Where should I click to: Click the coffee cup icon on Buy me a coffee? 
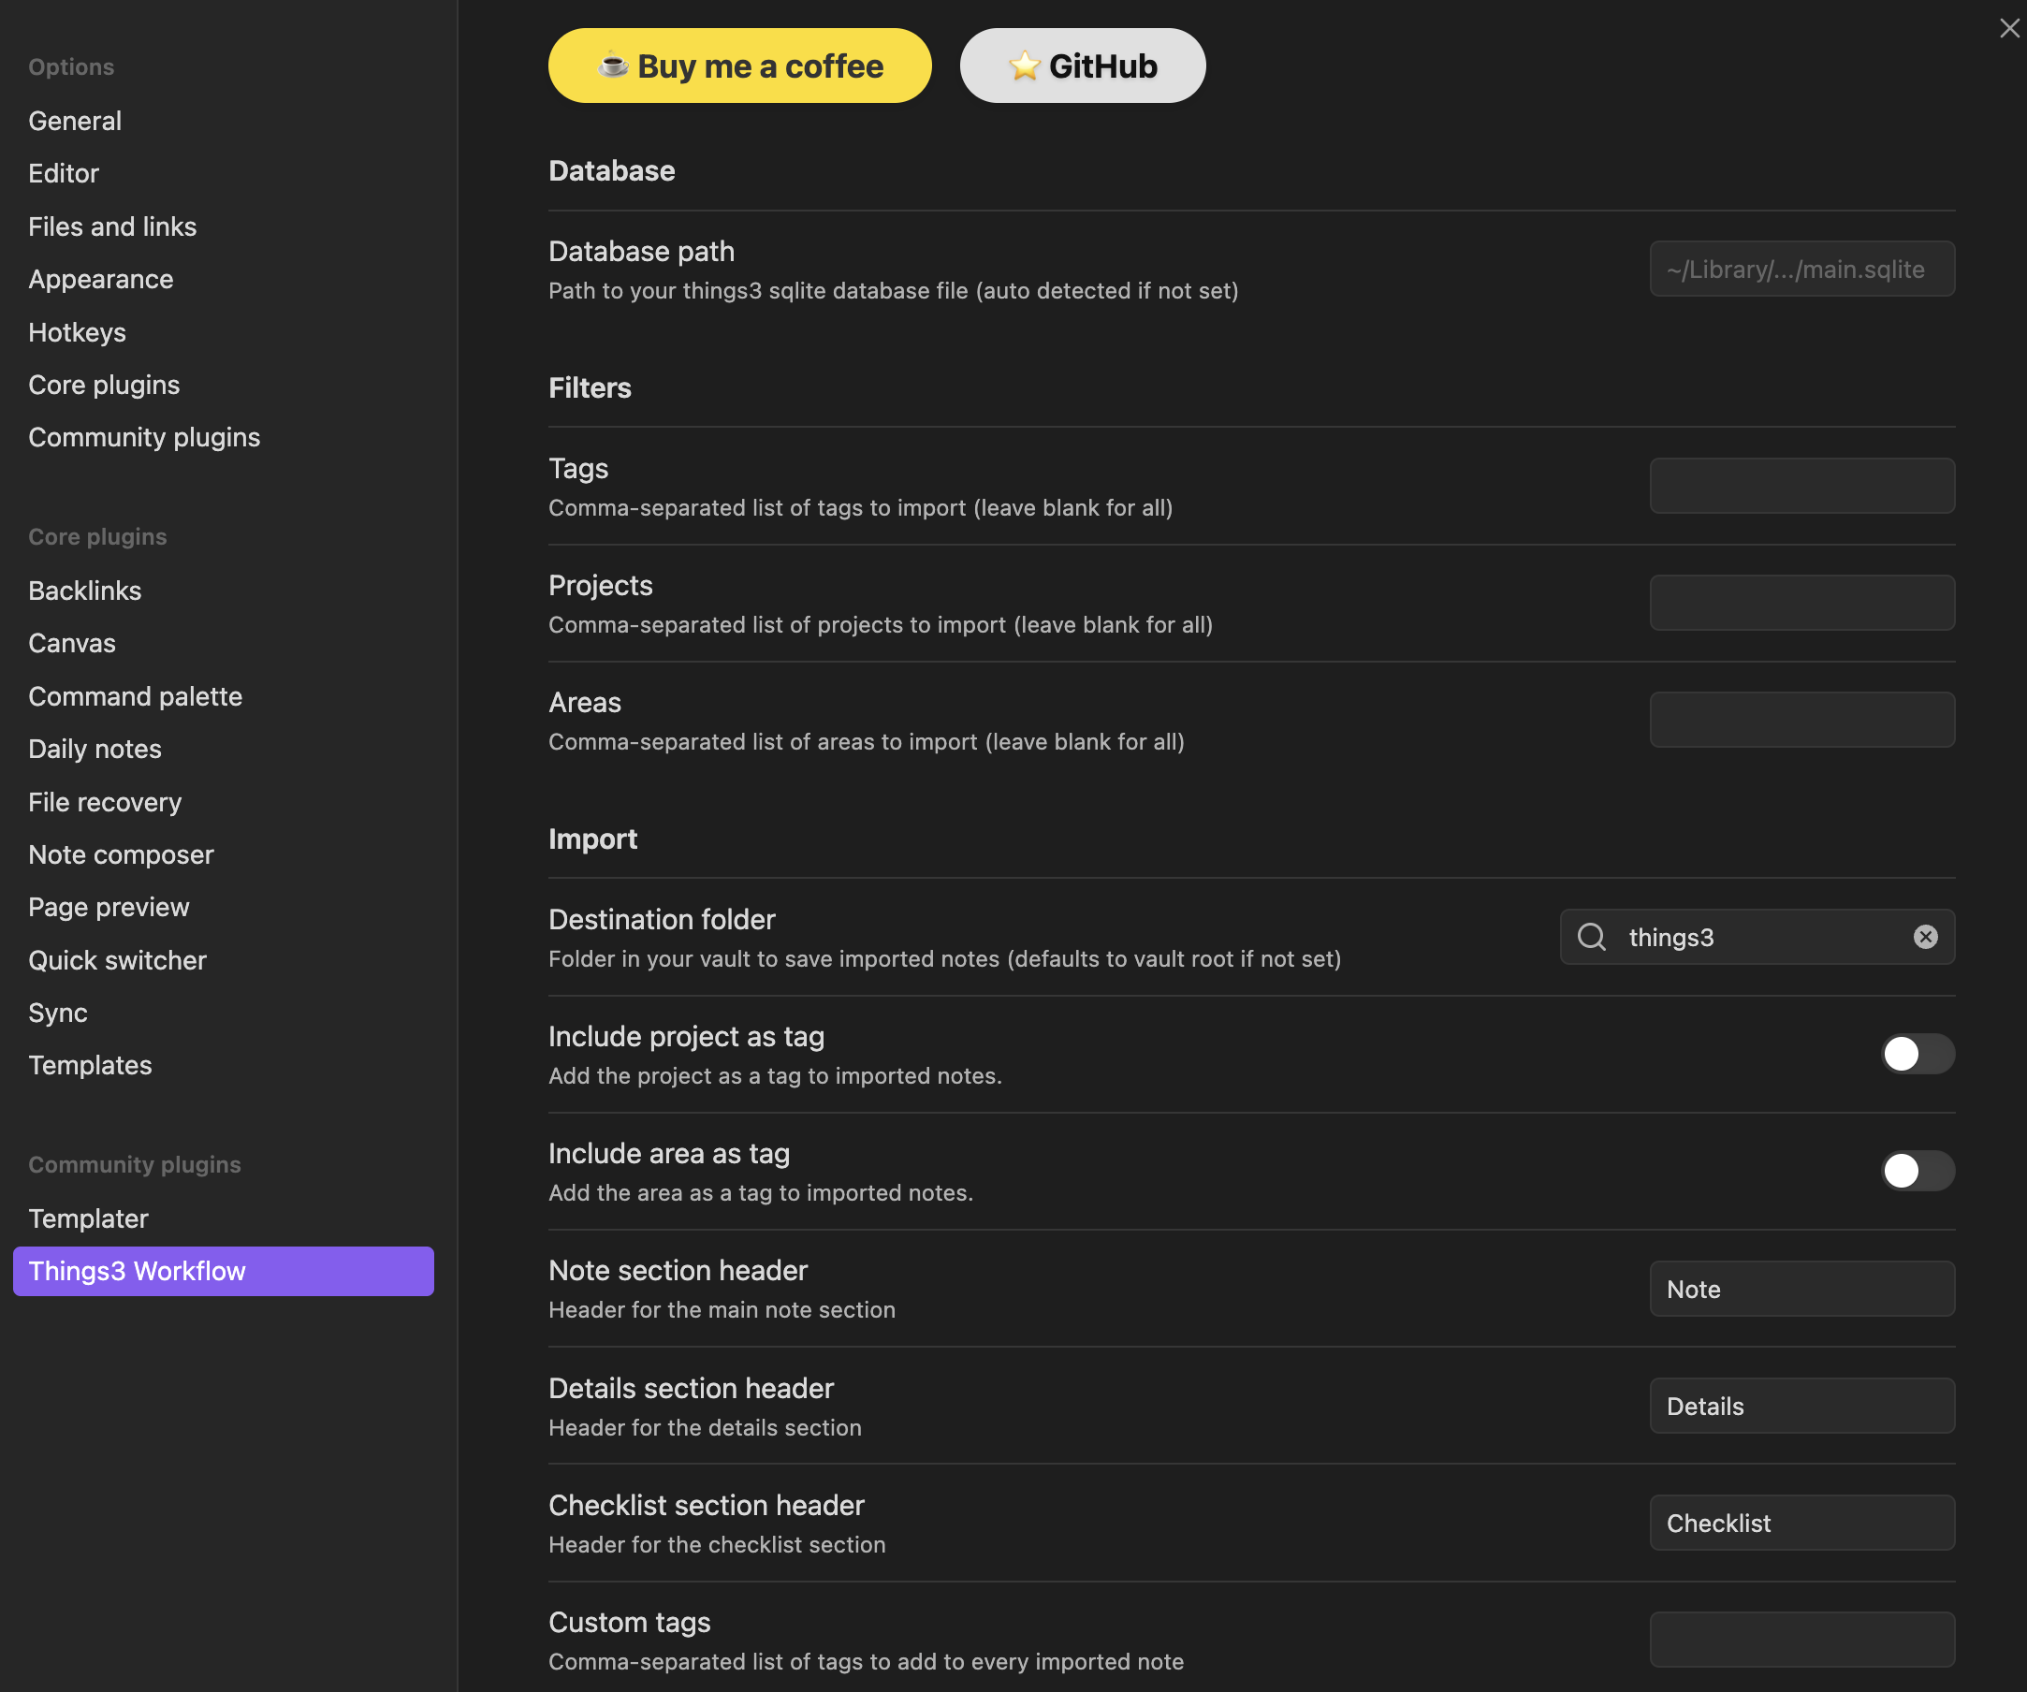point(615,66)
